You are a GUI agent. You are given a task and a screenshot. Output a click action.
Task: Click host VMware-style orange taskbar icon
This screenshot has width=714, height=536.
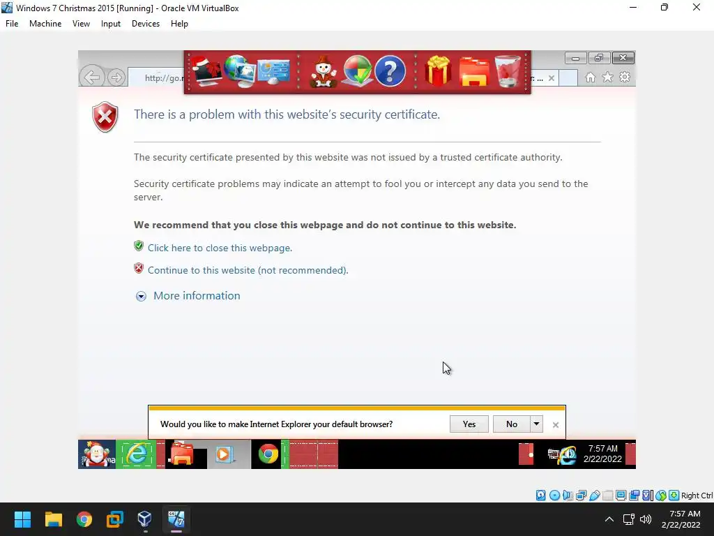pyautogui.click(x=115, y=519)
